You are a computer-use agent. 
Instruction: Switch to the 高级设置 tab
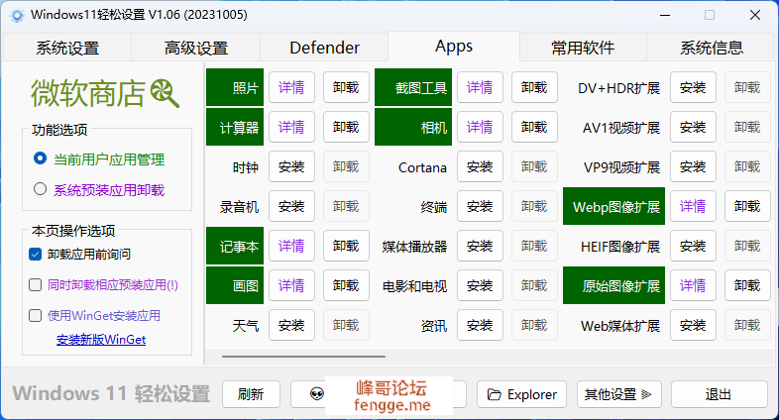196,48
